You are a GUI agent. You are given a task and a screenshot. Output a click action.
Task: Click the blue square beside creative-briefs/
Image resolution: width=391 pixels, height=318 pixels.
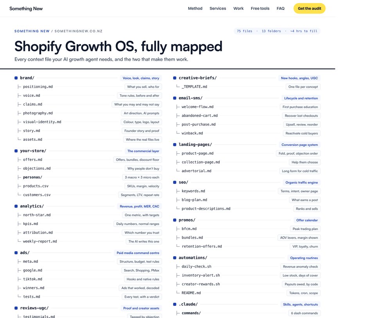174,78
